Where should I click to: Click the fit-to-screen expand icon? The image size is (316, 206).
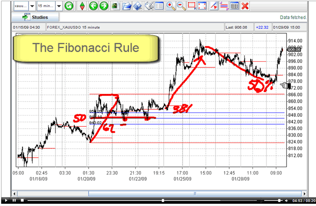point(202,6)
